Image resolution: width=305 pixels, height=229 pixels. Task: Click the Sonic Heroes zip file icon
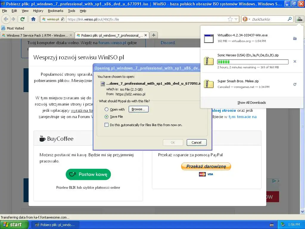pyautogui.click(x=209, y=61)
